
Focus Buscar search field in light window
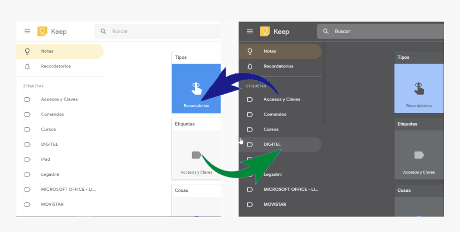[158, 32]
